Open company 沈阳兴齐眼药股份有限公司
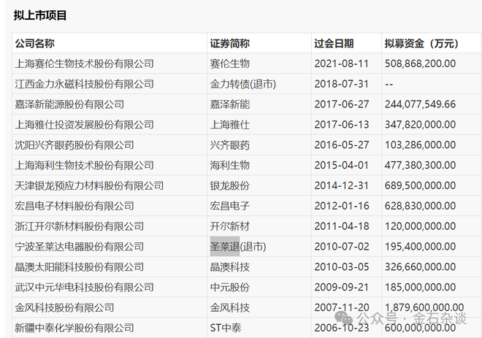The image size is (482, 338). tap(74, 145)
